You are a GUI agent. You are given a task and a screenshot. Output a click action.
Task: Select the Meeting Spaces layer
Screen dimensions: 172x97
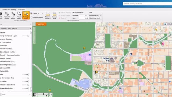pos(5,58)
